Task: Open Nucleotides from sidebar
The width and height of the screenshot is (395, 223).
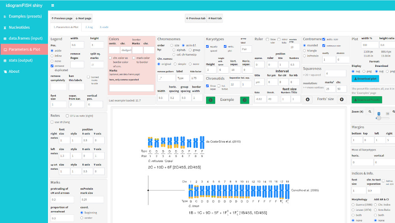Action: point(19,27)
